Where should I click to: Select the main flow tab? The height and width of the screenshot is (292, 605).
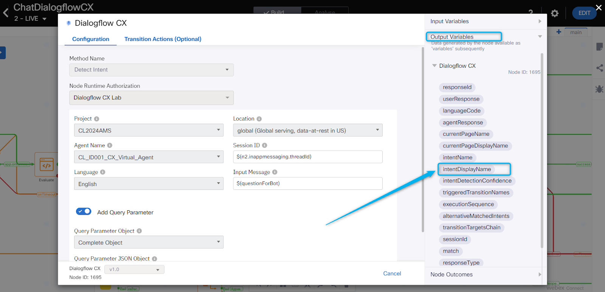tap(576, 32)
